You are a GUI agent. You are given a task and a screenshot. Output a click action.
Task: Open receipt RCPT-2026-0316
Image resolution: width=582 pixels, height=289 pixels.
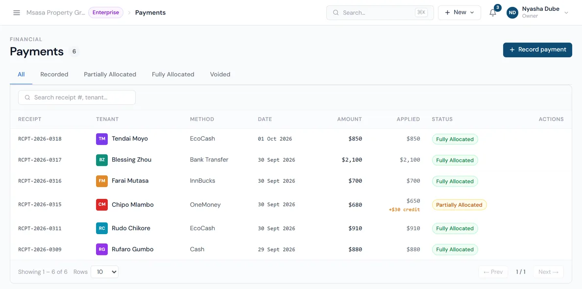click(x=40, y=181)
